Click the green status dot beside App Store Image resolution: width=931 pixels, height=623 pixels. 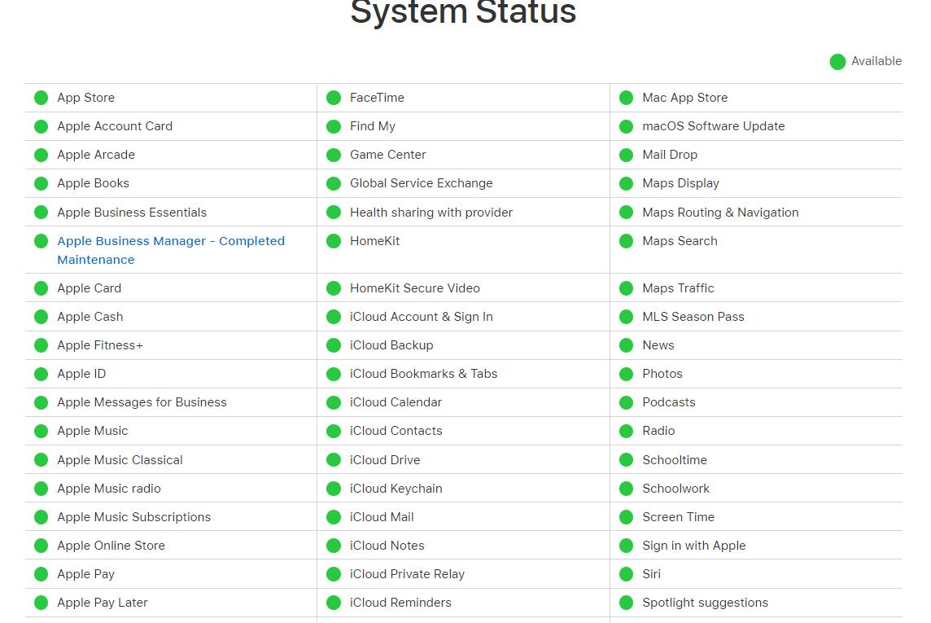[41, 98]
